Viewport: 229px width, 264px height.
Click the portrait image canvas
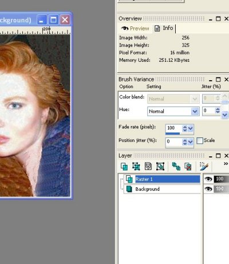[35, 116]
